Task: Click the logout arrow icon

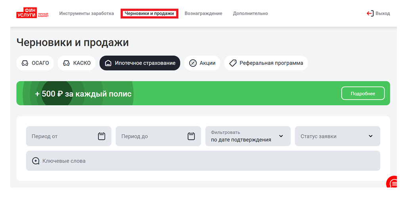Action: (x=370, y=13)
